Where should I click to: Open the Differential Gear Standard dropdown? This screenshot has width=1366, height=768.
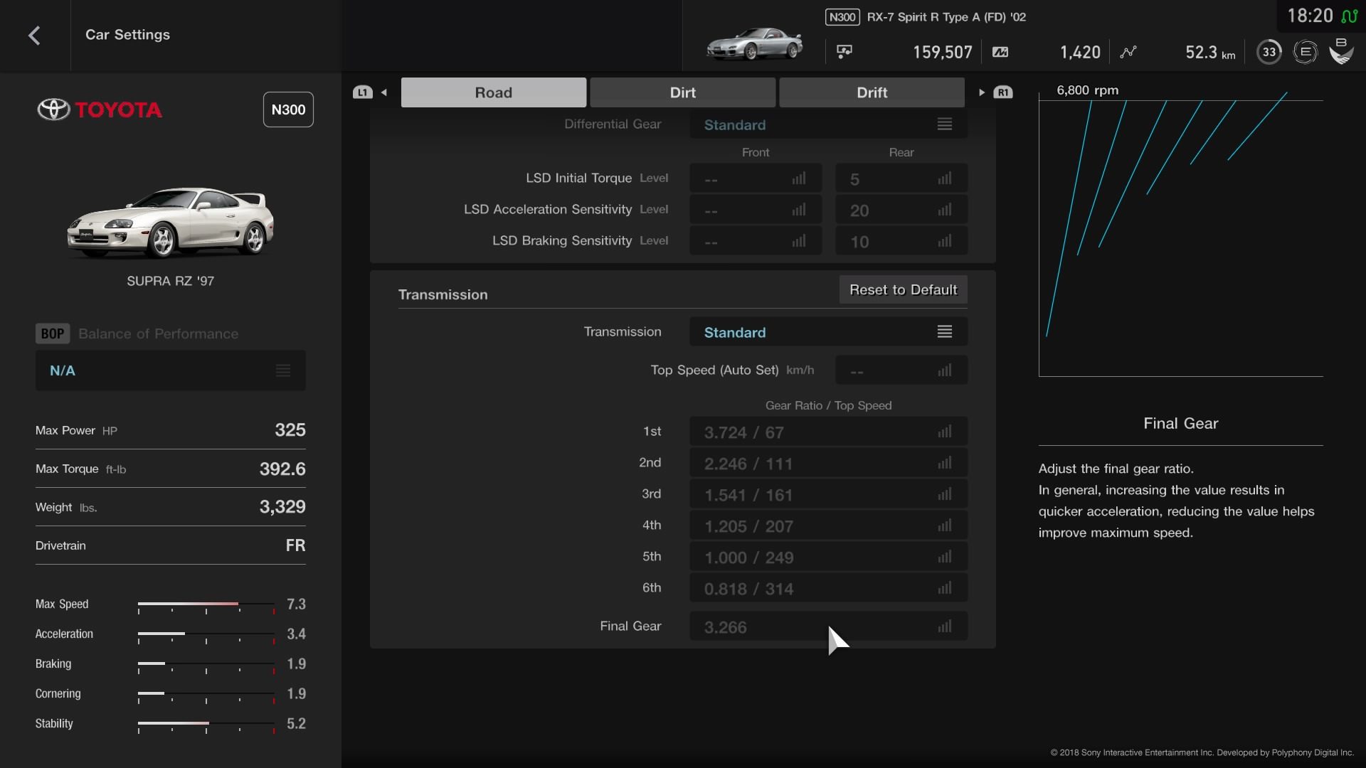(828, 124)
